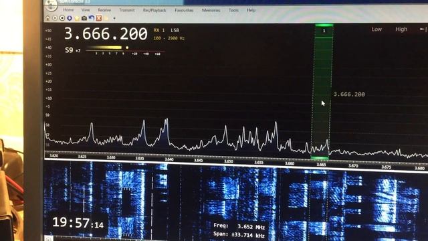Open the Tools ribbon tab
The height and width of the screenshot is (241, 428).
point(233,10)
